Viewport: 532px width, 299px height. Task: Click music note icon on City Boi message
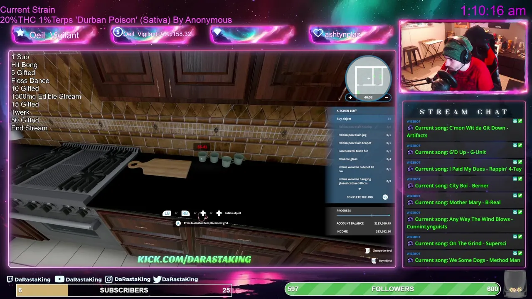click(x=410, y=186)
